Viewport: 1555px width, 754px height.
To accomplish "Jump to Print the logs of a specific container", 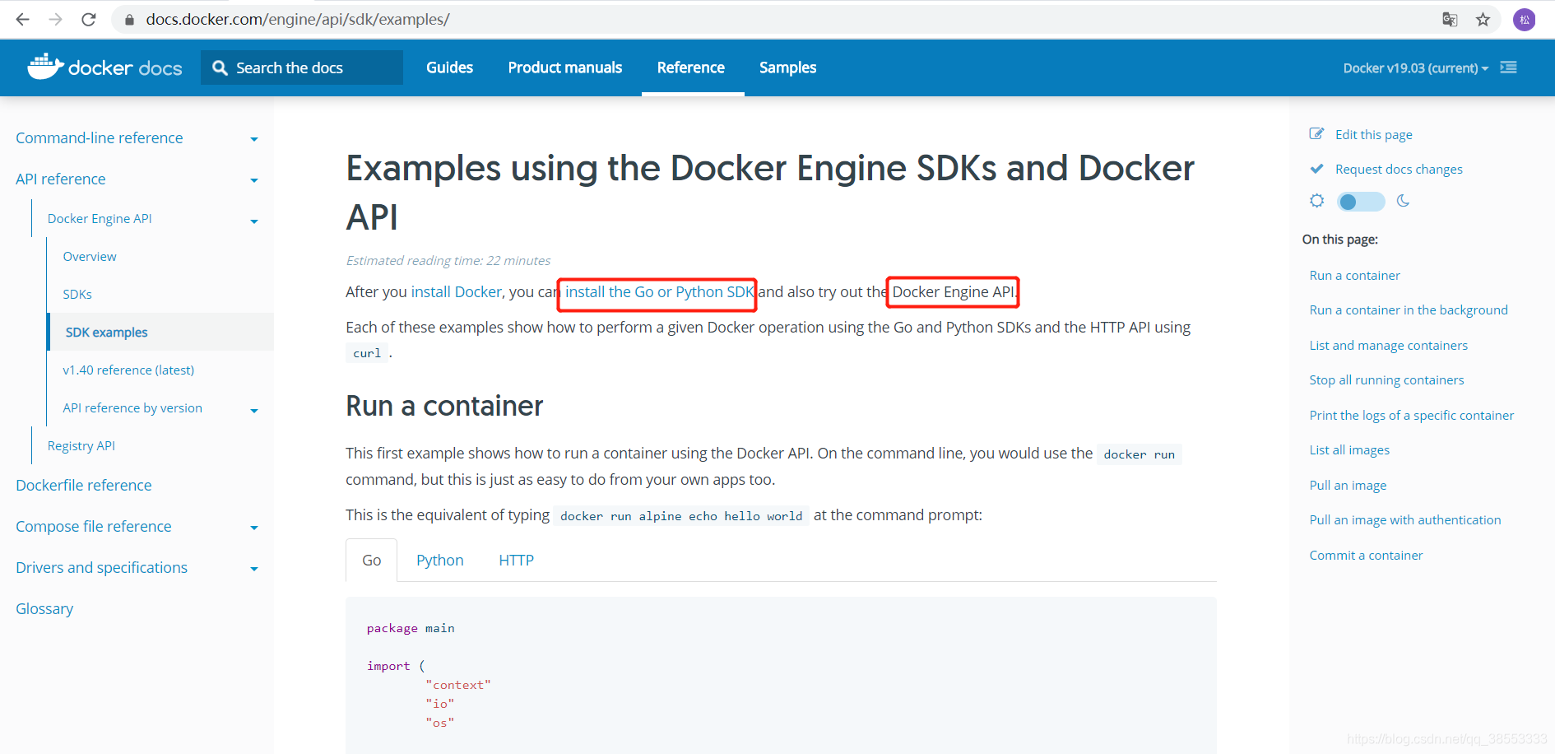I will tap(1411, 415).
